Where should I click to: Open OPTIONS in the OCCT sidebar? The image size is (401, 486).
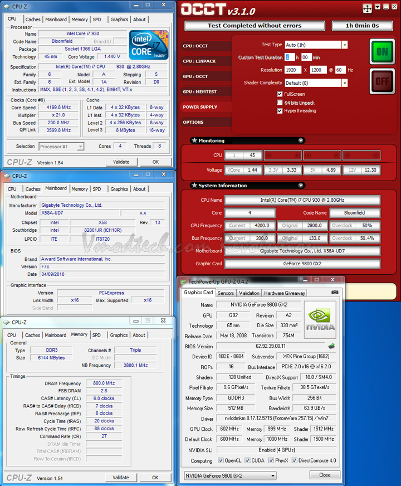(x=206, y=122)
